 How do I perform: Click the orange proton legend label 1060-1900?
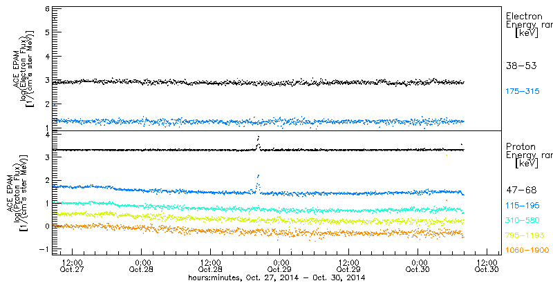click(527, 251)
